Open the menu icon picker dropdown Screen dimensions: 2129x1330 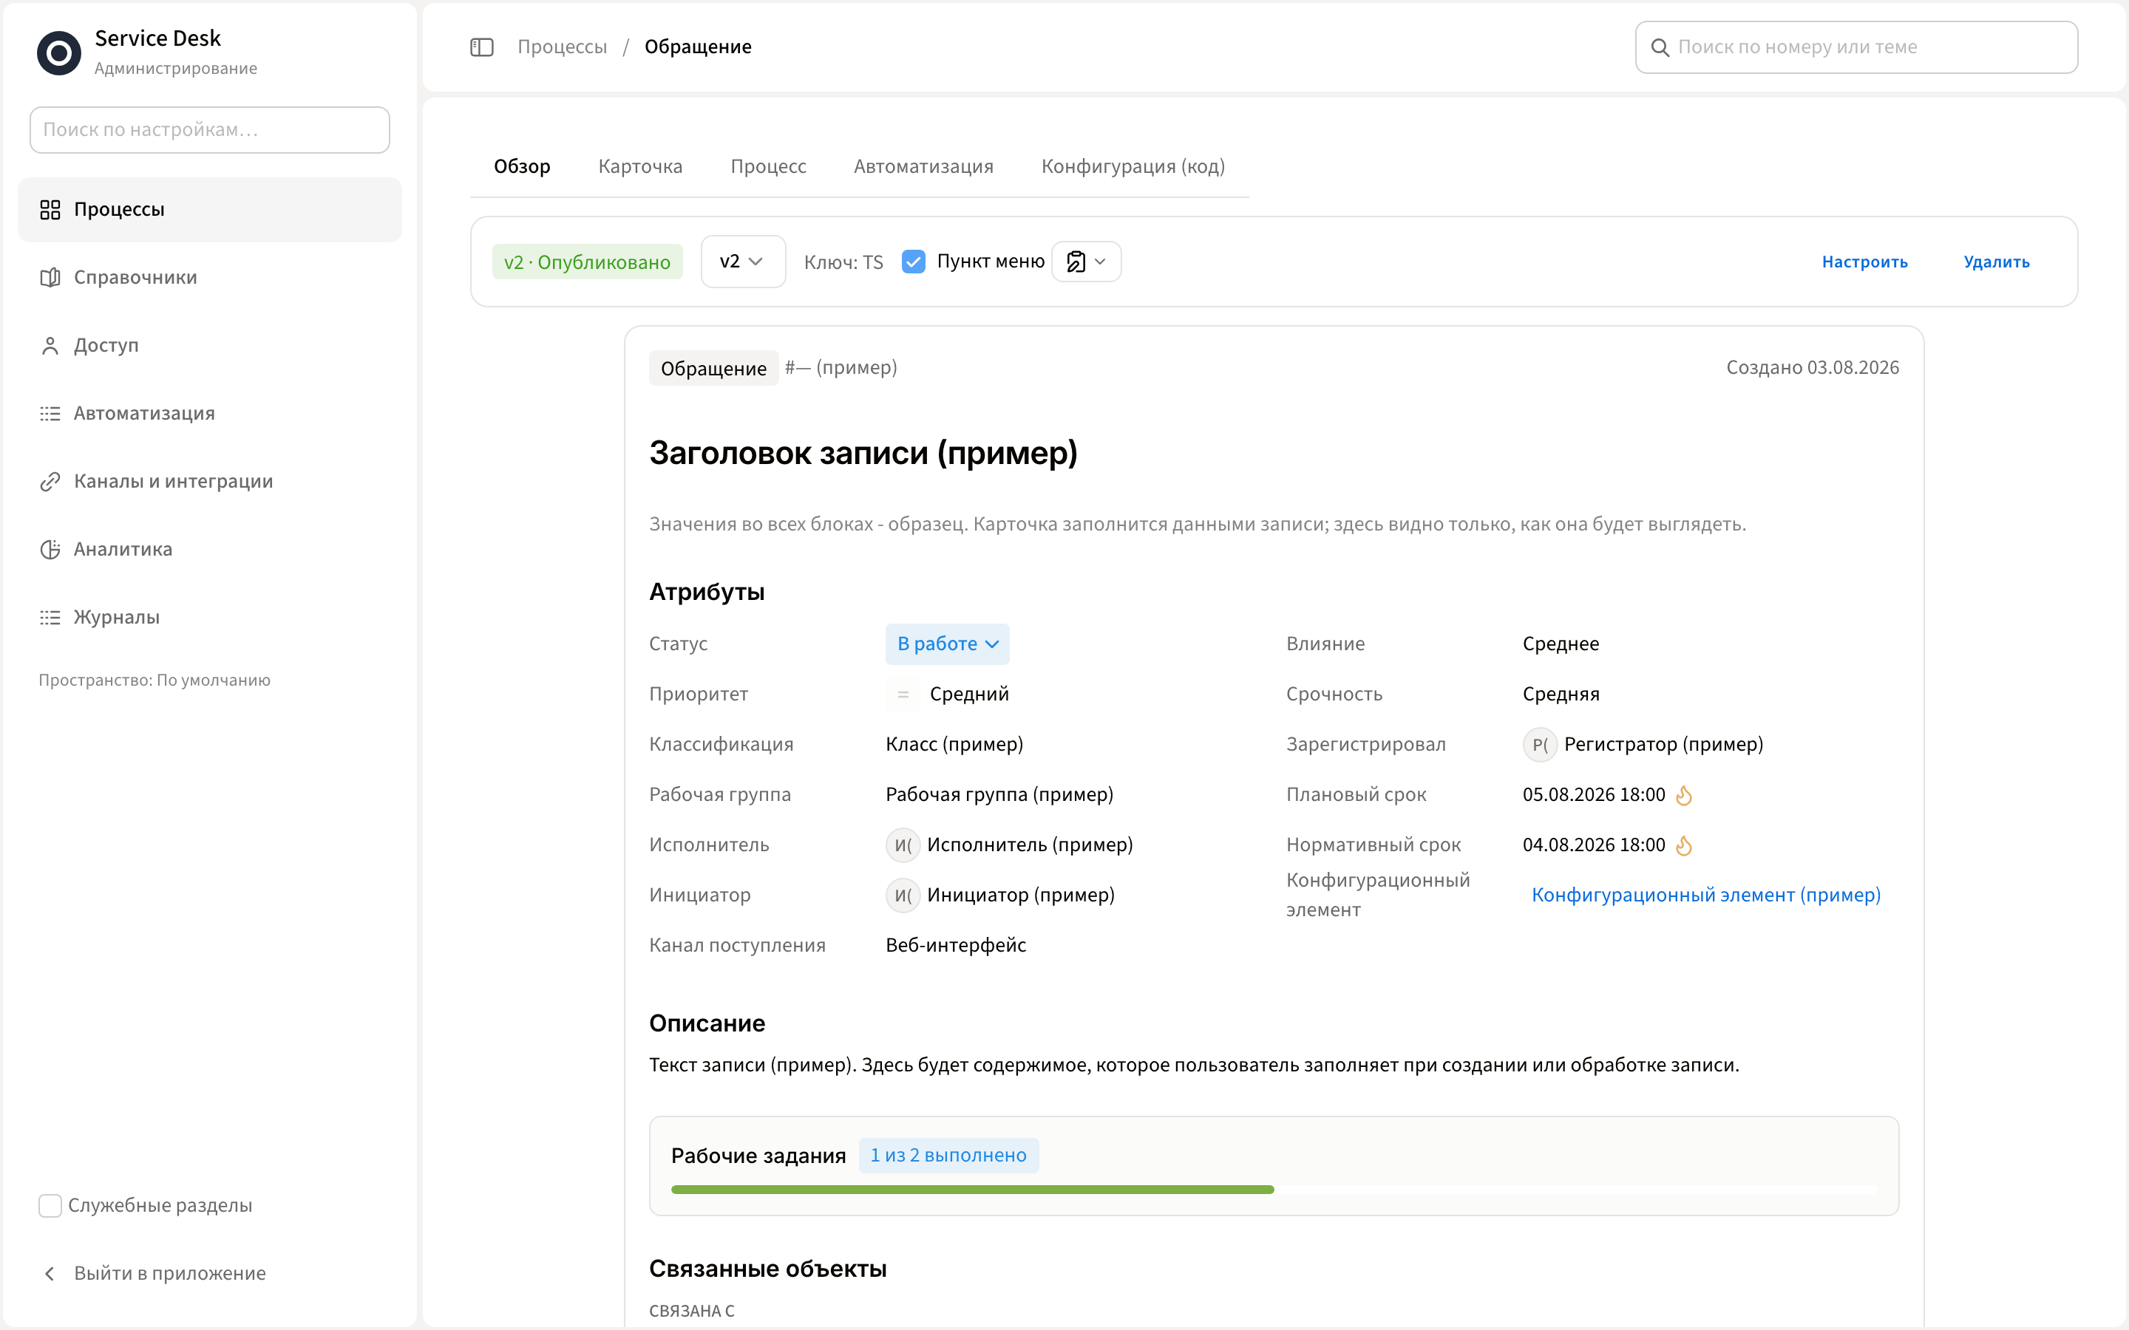coord(1087,262)
